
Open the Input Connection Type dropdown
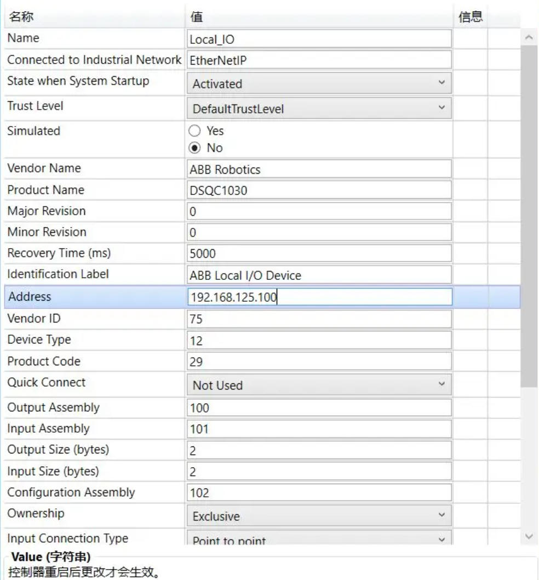tap(319, 539)
